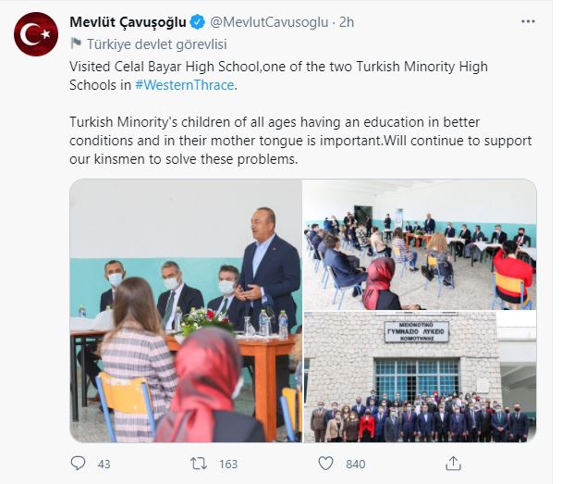
Task: Open the classroom meeting photo
Action: pos(420,244)
